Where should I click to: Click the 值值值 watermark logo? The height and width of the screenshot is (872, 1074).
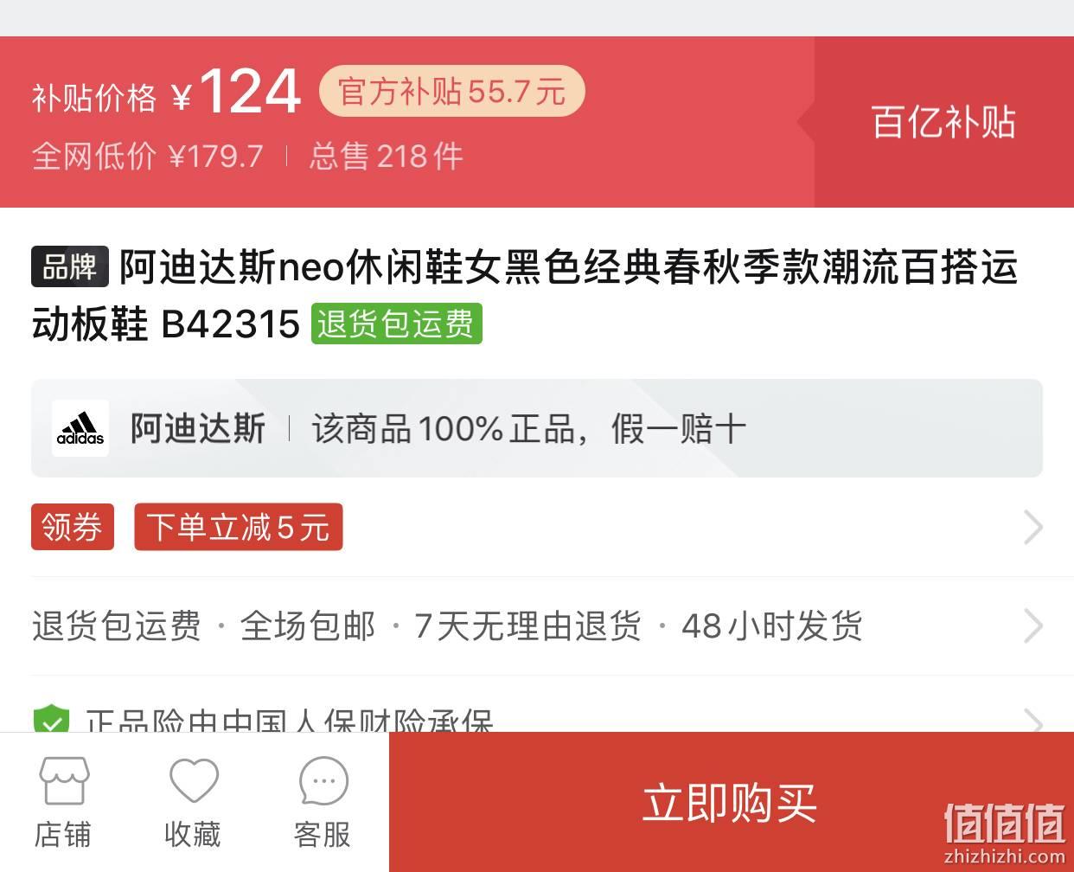pyautogui.click(x=1005, y=830)
